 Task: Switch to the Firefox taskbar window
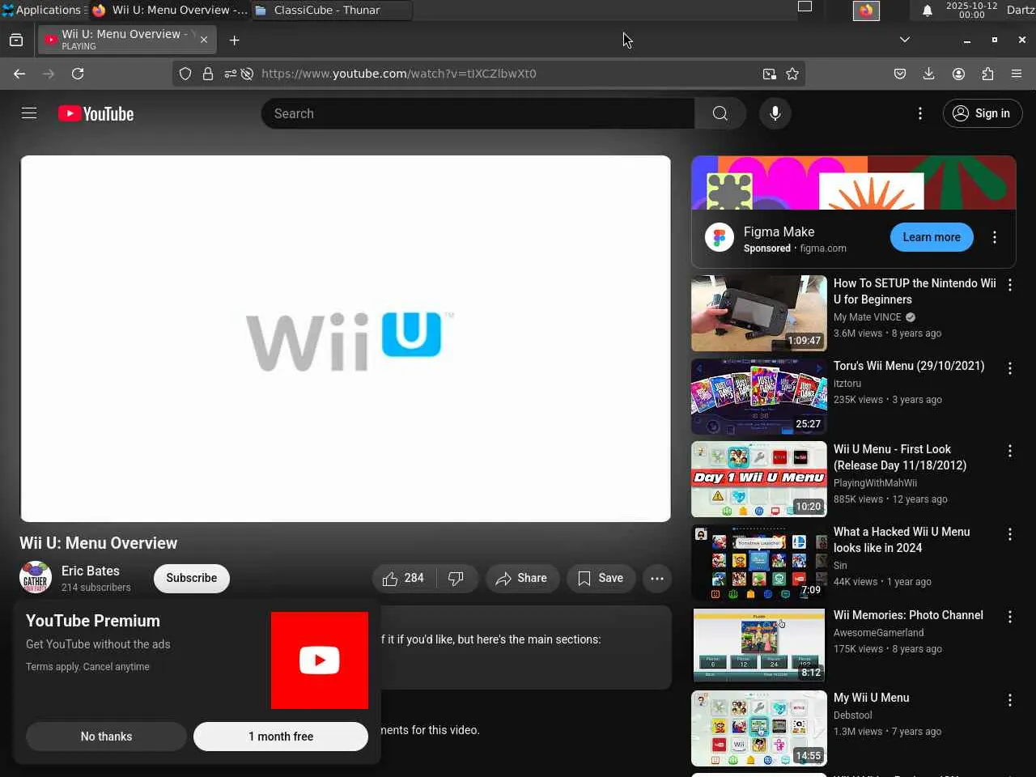point(169,10)
